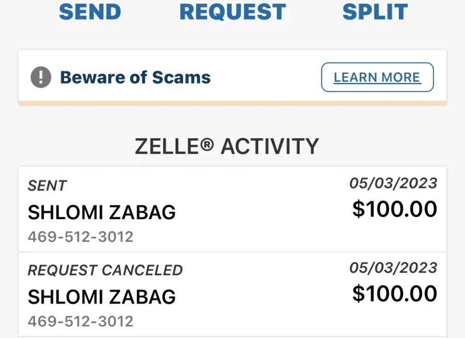This screenshot has height=338, width=465.
Task: Click the gray exclamation warning icon
Action: [x=41, y=77]
